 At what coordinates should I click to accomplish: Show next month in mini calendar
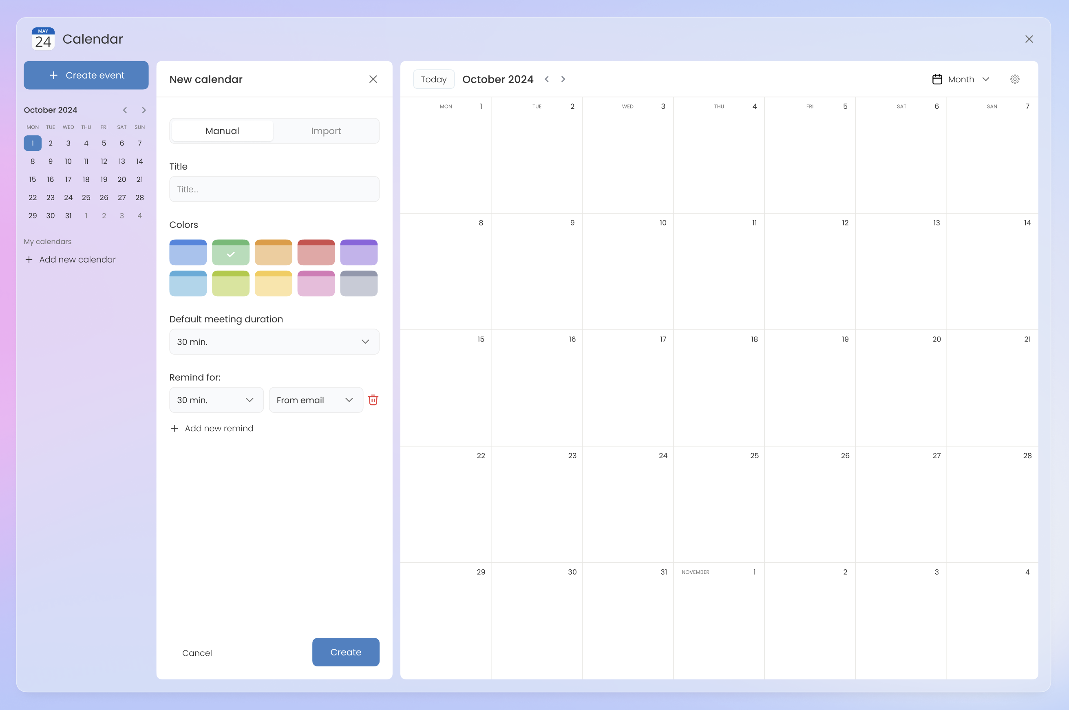tap(144, 110)
